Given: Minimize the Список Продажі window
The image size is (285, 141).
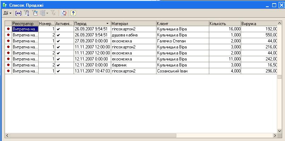Looking at the screenshot, I should (x=267, y=5).
